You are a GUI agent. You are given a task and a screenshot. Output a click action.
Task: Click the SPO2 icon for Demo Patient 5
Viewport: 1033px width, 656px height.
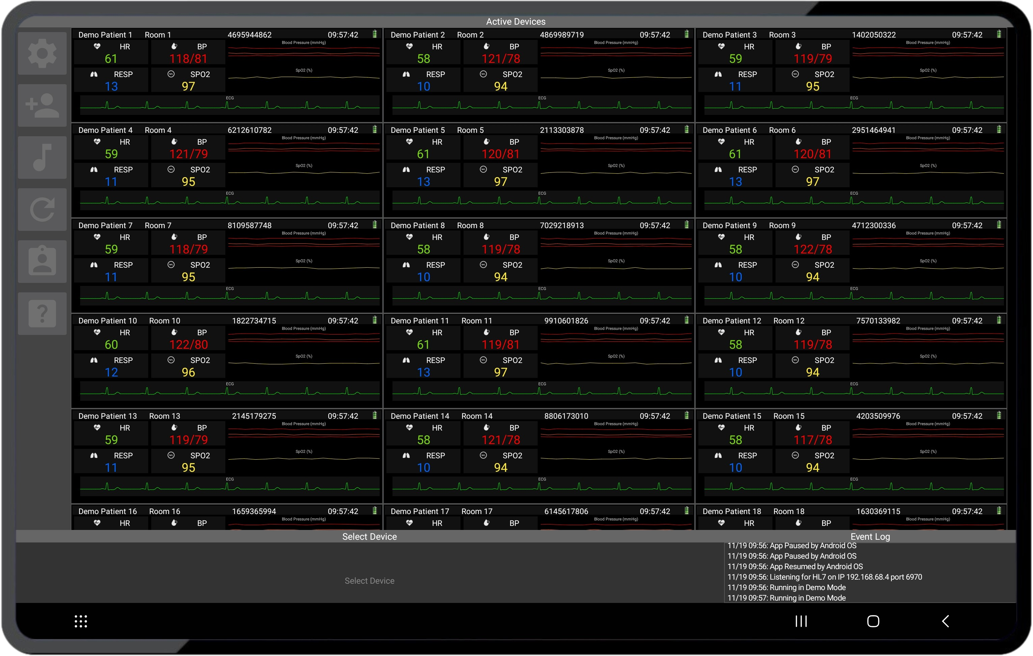(484, 169)
